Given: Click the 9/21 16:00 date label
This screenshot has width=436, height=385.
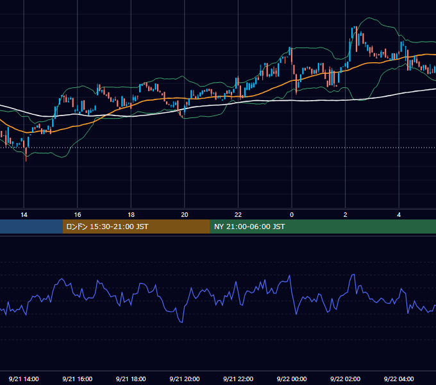Looking at the screenshot, I should [x=78, y=379].
